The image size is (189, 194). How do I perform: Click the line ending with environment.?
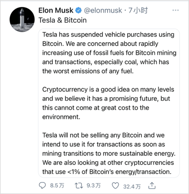[x=61, y=117]
